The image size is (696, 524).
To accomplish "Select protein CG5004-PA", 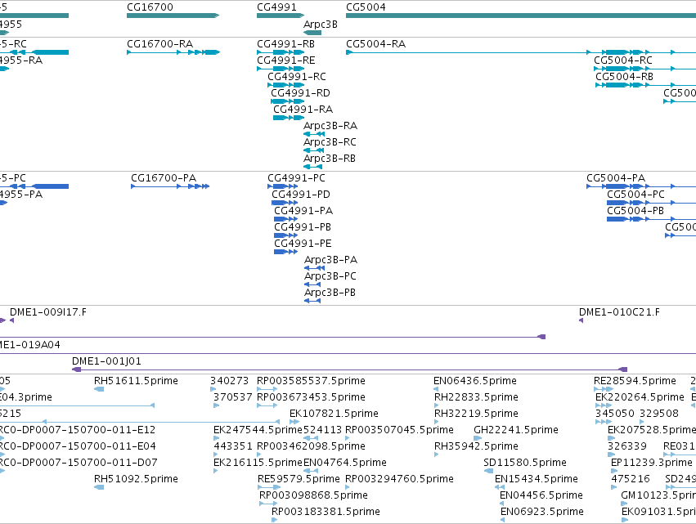I will click(641, 186).
